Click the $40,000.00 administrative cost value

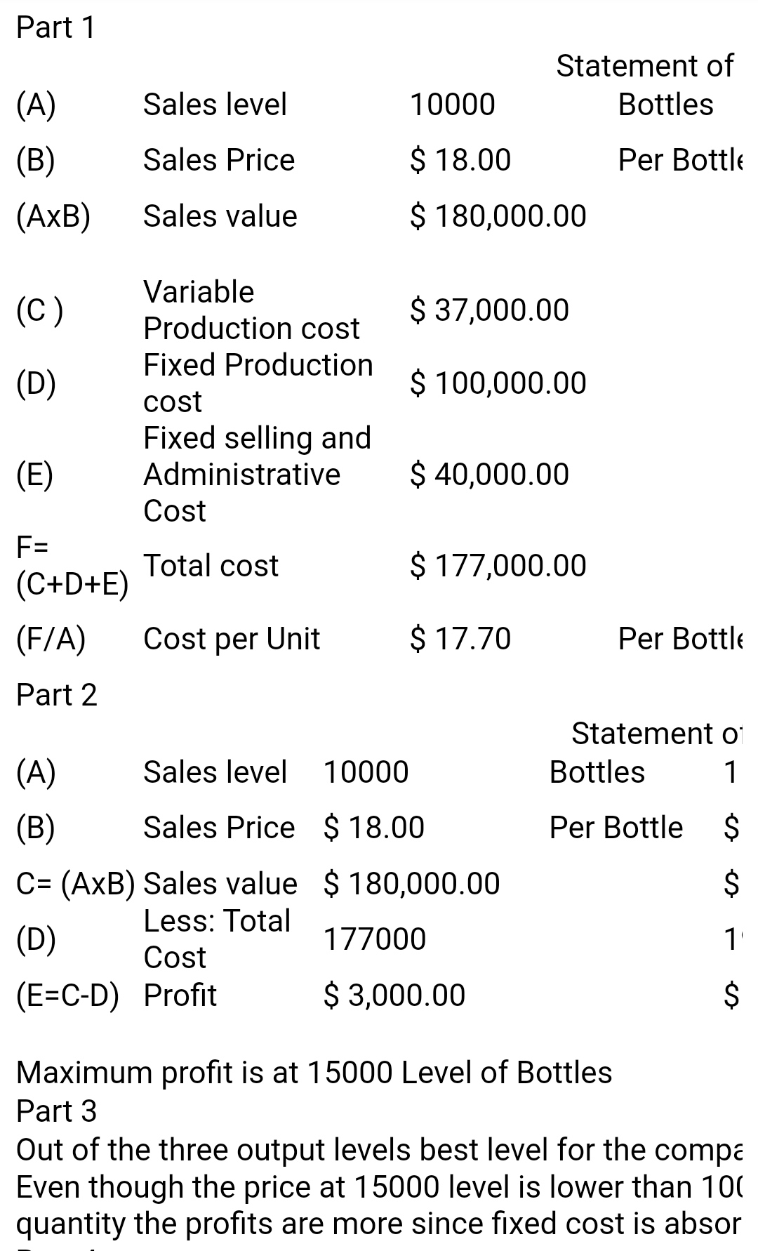(x=489, y=474)
